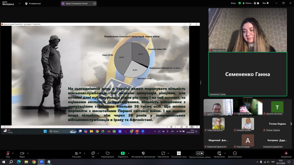Expand video options arrow next to Видео
The width and height of the screenshot is (294, 165).
pos(27,153)
